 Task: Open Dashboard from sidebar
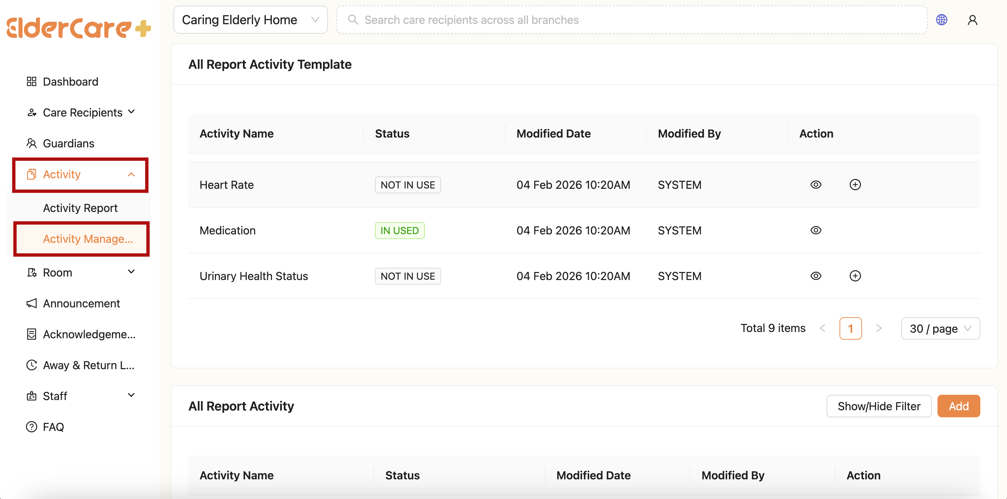[70, 81]
